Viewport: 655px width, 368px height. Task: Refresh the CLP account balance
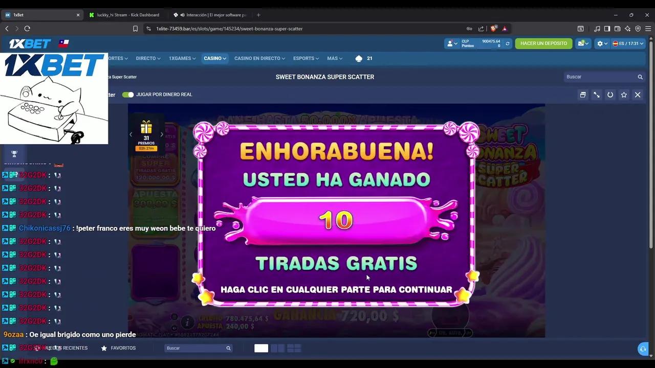point(508,43)
